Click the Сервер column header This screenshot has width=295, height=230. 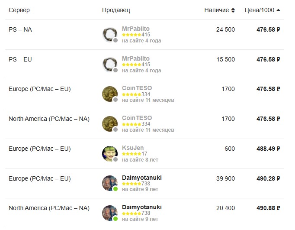pos(19,10)
